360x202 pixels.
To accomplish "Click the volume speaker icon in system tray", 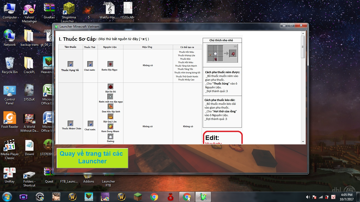I will pyautogui.click(x=308, y=197).
